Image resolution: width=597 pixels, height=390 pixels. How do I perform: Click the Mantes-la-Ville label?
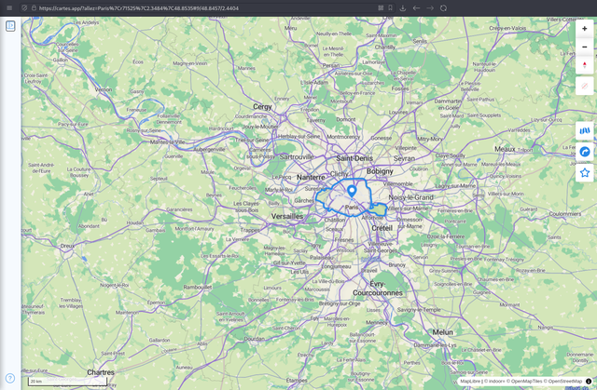pyautogui.click(x=167, y=142)
